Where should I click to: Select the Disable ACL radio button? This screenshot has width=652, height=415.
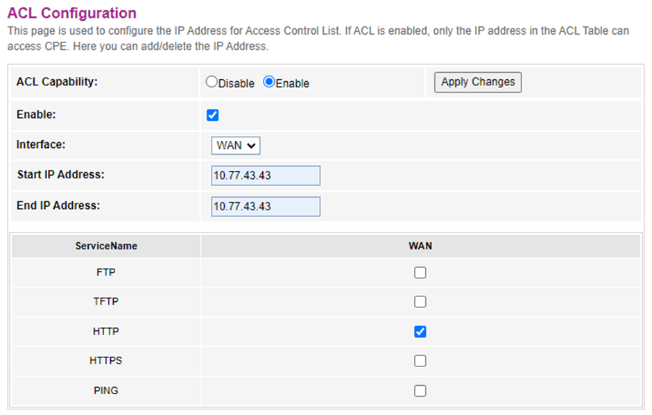212,82
